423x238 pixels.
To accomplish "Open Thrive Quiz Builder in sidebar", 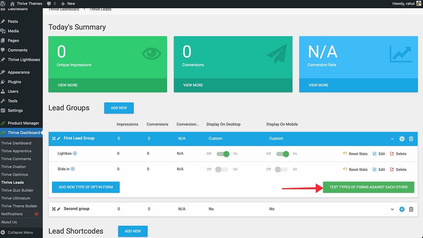I will pos(17,190).
